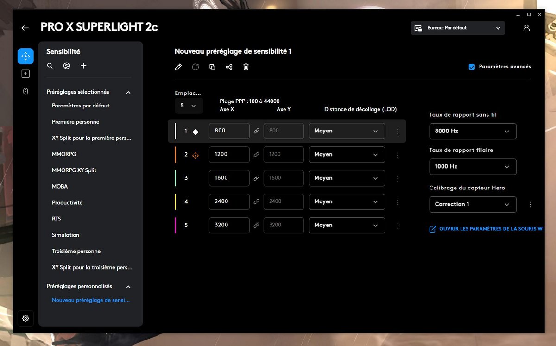Toggle X/Y axis link on 800 row
The image size is (556, 346).
click(x=256, y=132)
